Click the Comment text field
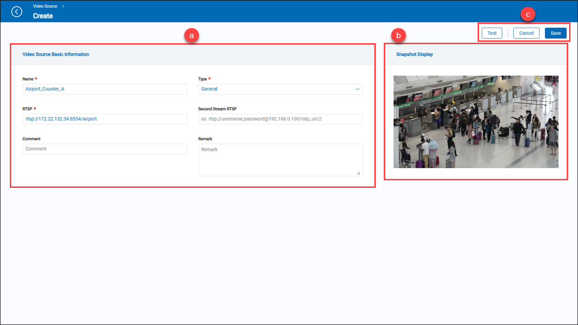This screenshot has height=325, width=578. (105, 149)
